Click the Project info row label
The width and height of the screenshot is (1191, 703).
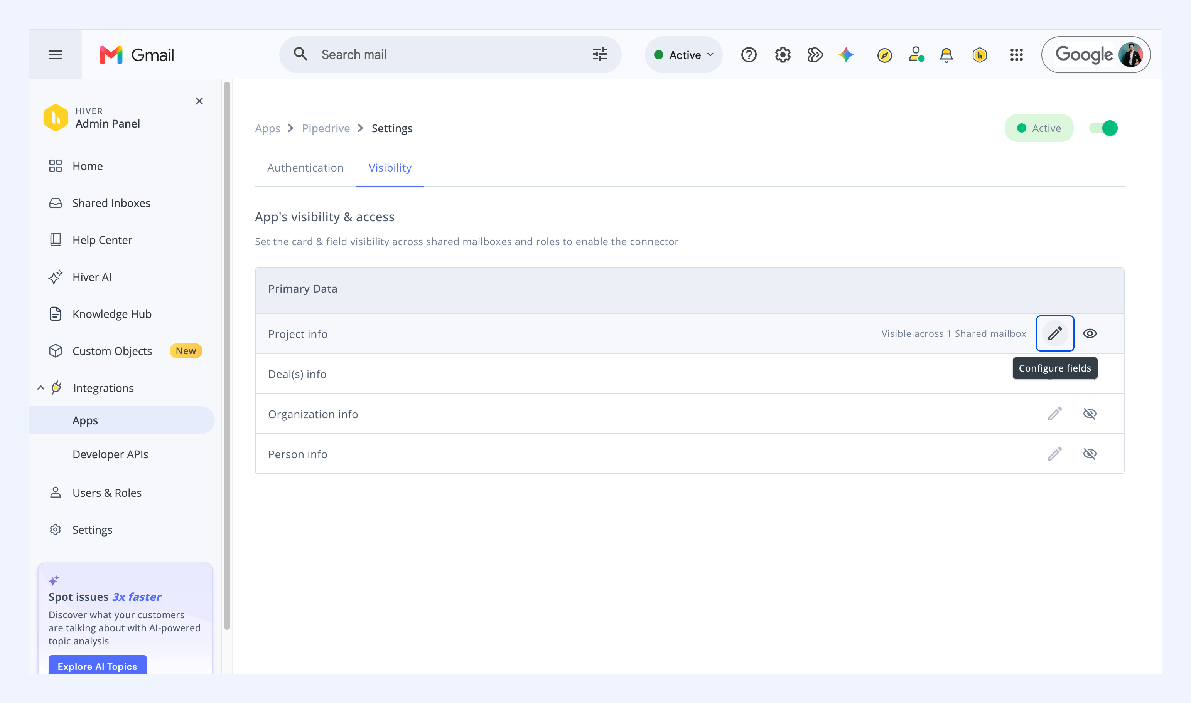(x=298, y=335)
